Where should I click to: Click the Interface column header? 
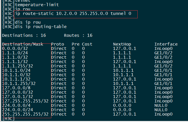(166, 44)
